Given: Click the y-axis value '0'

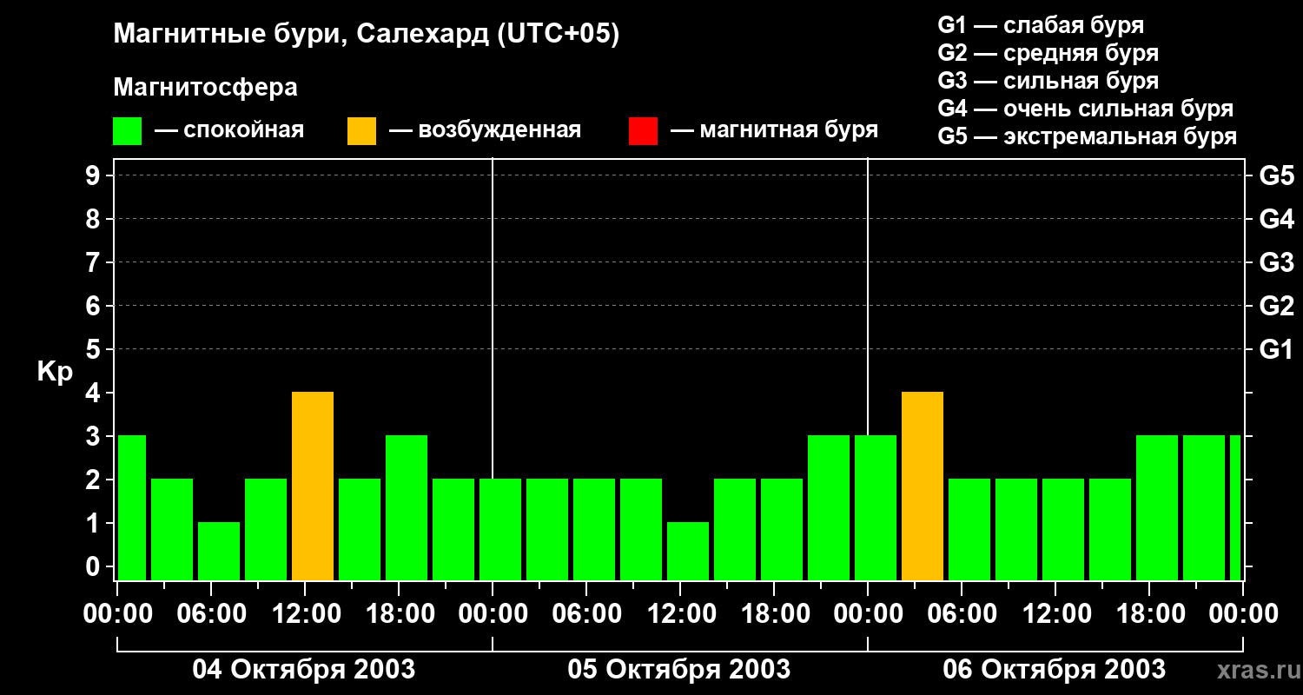Looking at the screenshot, I should pos(95,566).
